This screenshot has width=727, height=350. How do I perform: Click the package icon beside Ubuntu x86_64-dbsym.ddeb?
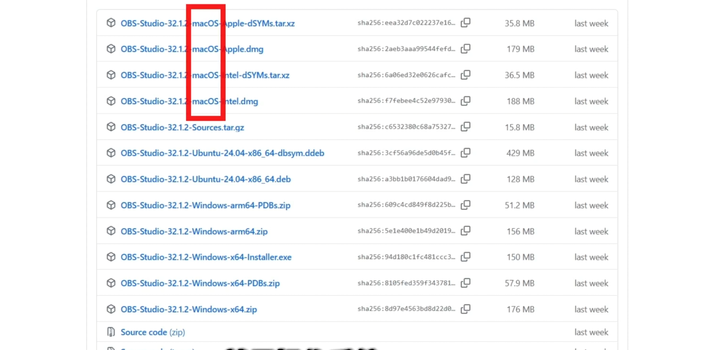point(111,153)
